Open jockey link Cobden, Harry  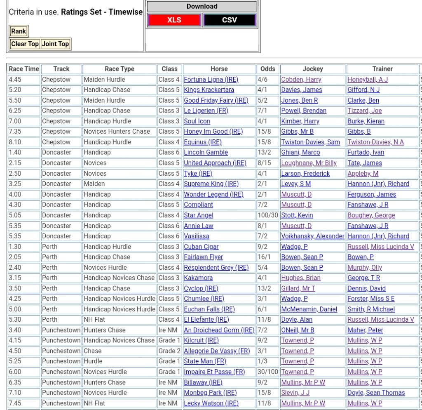pos(301,80)
